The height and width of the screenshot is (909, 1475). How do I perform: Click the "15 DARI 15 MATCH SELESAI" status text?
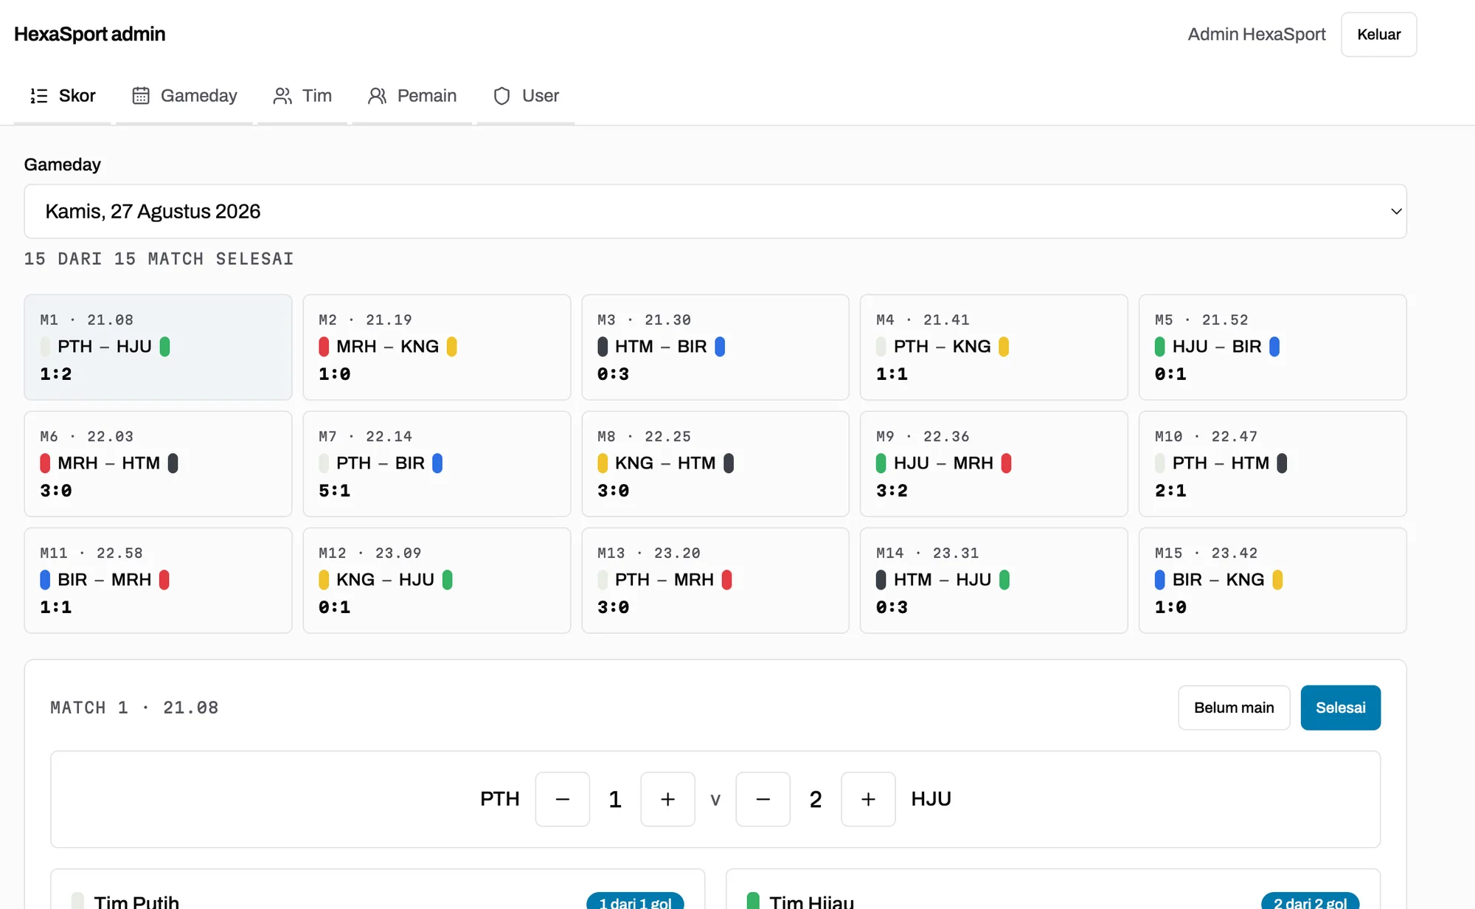[159, 259]
